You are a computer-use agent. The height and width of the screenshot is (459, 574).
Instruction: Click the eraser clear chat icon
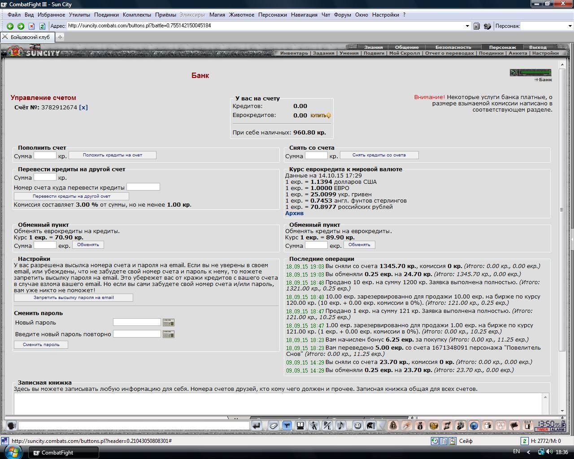tap(273, 425)
